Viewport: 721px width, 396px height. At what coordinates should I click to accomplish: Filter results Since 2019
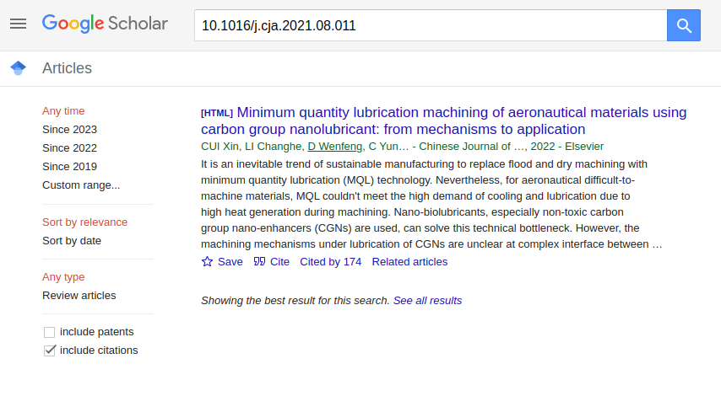[69, 166]
